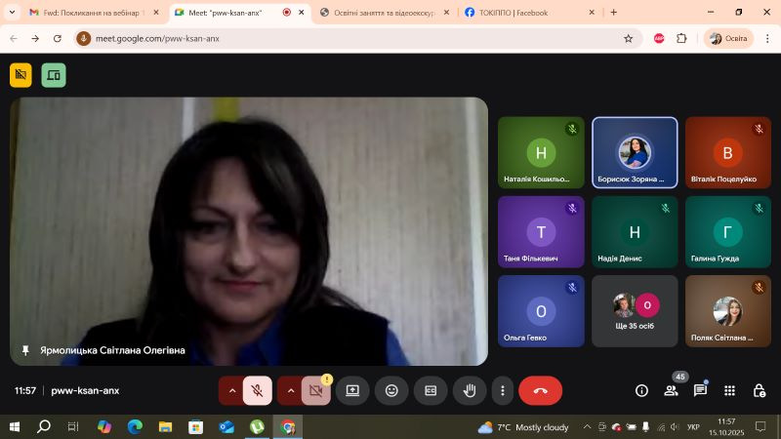Leave the call with red hang-up button
Image resolution: width=781 pixels, height=439 pixels.
[x=540, y=390]
